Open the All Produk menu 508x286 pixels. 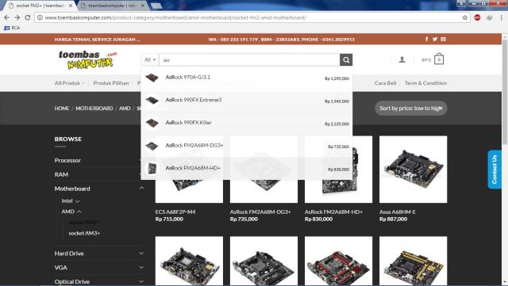click(70, 83)
